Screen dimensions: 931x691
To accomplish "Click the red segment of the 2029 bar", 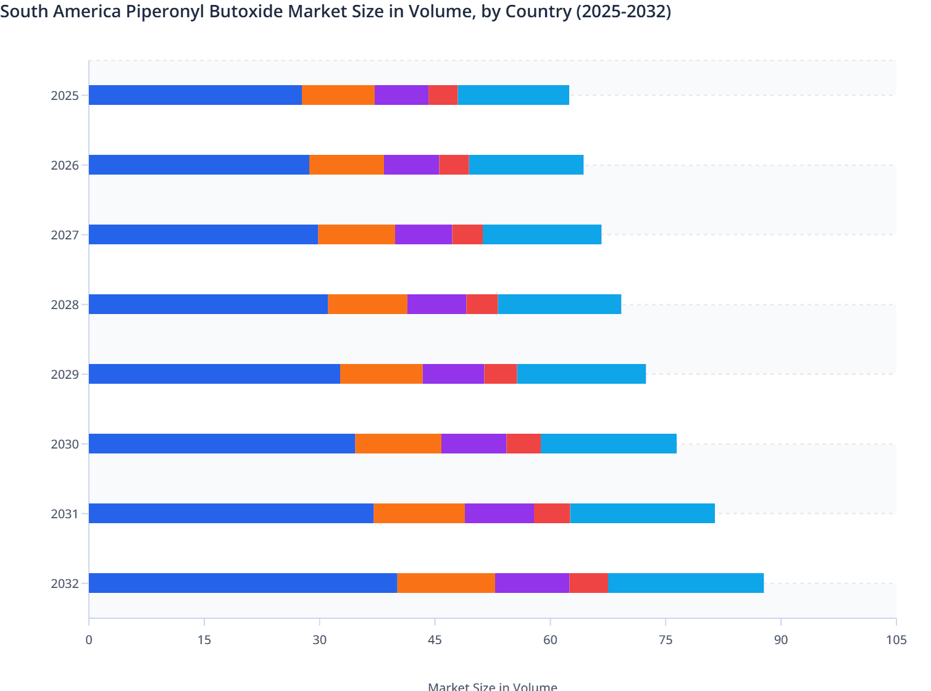I will point(500,374).
